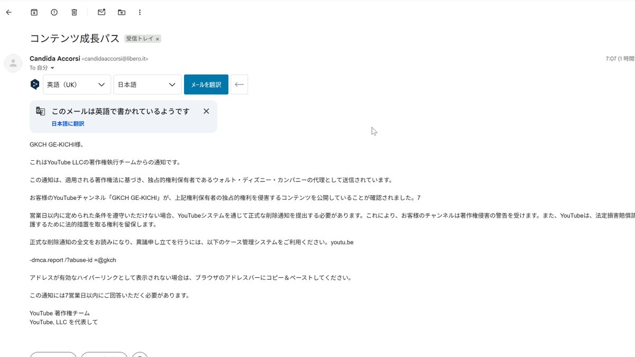The height and width of the screenshot is (357, 635).
Task: Click sender name Candida Accorsi
Action: [x=55, y=59]
